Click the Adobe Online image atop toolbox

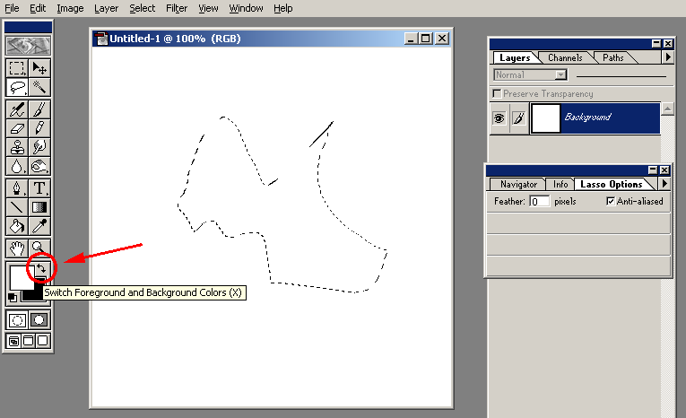pos(28,45)
